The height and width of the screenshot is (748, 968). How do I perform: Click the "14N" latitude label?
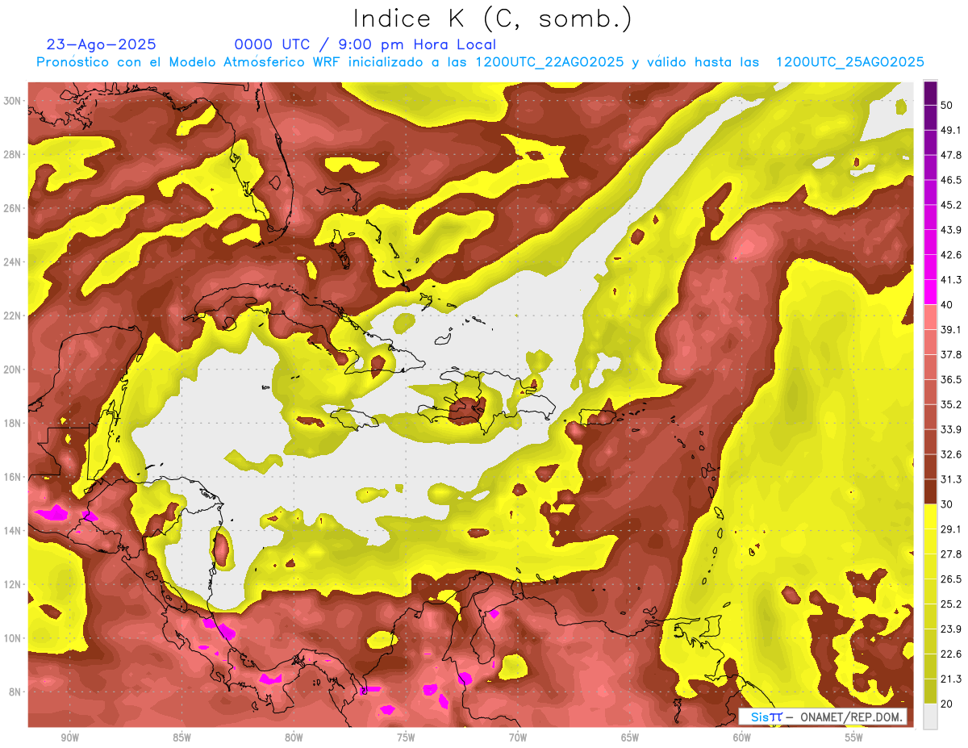tap(14, 531)
